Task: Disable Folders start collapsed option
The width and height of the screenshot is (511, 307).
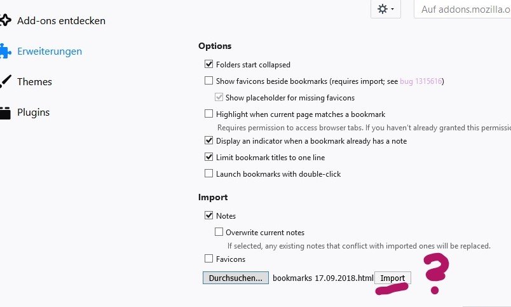Action: coord(209,64)
